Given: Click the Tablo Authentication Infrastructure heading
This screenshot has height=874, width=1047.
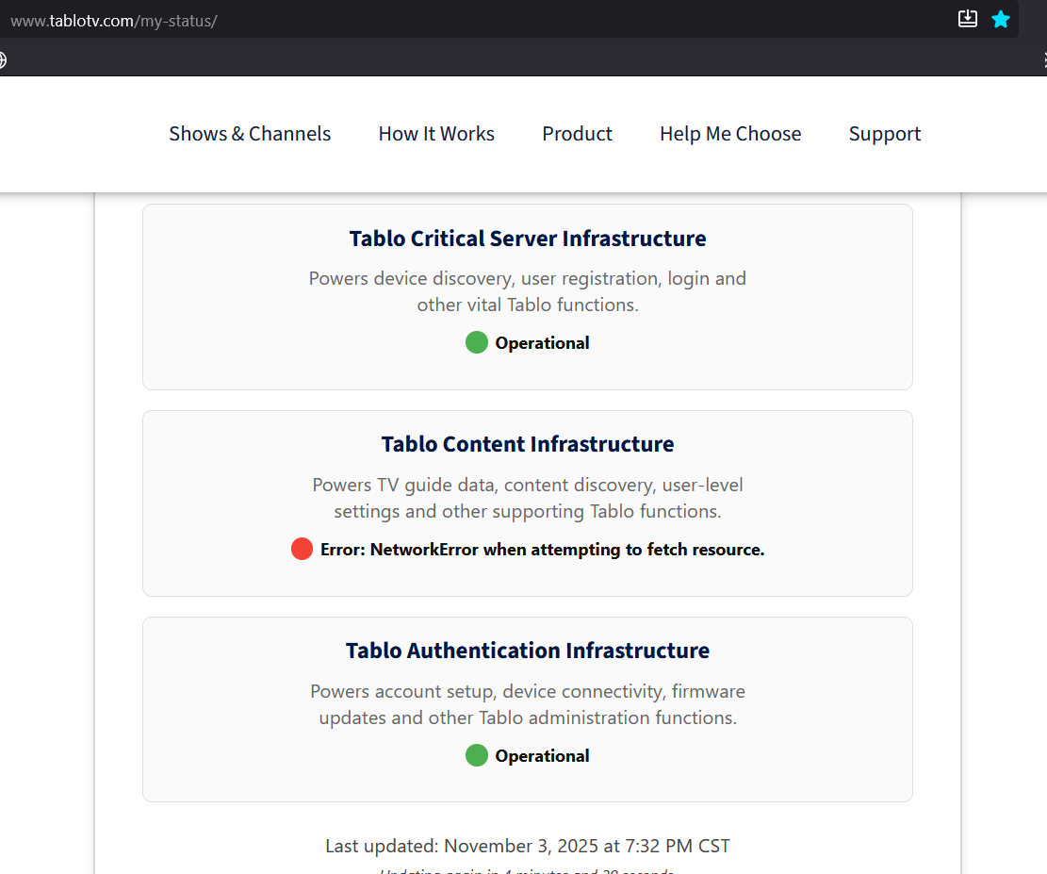Looking at the screenshot, I should (528, 651).
